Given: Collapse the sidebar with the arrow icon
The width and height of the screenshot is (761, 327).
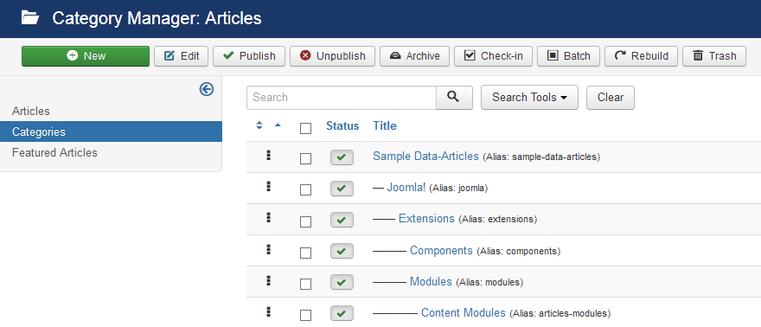Looking at the screenshot, I should 207,89.
